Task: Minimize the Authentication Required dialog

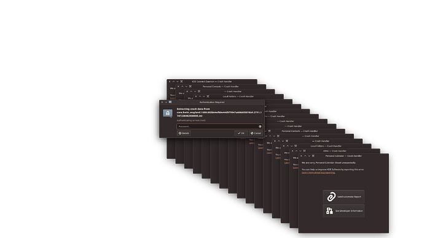Action: 166,102
